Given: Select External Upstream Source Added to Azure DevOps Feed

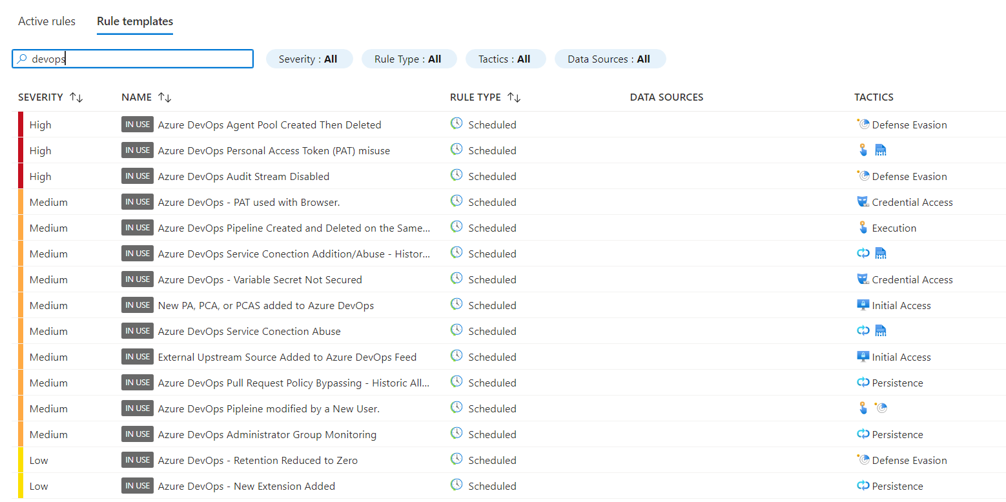Looking at the screenshot, I should tap(287, 357).
